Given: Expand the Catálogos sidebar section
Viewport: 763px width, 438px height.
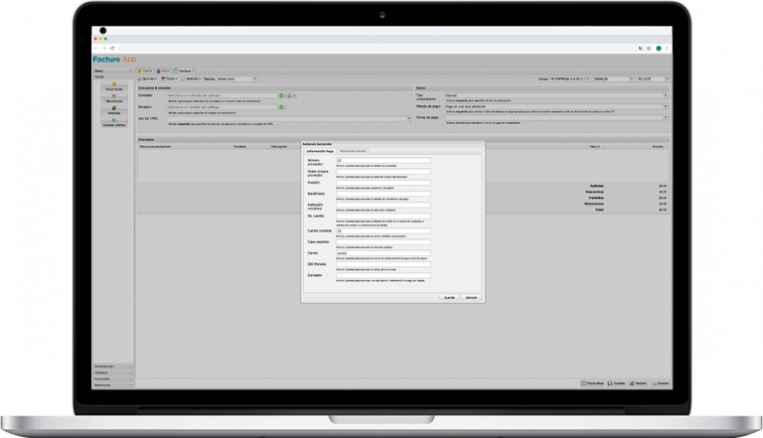Looking at the screenshot, I should point(113,371).
